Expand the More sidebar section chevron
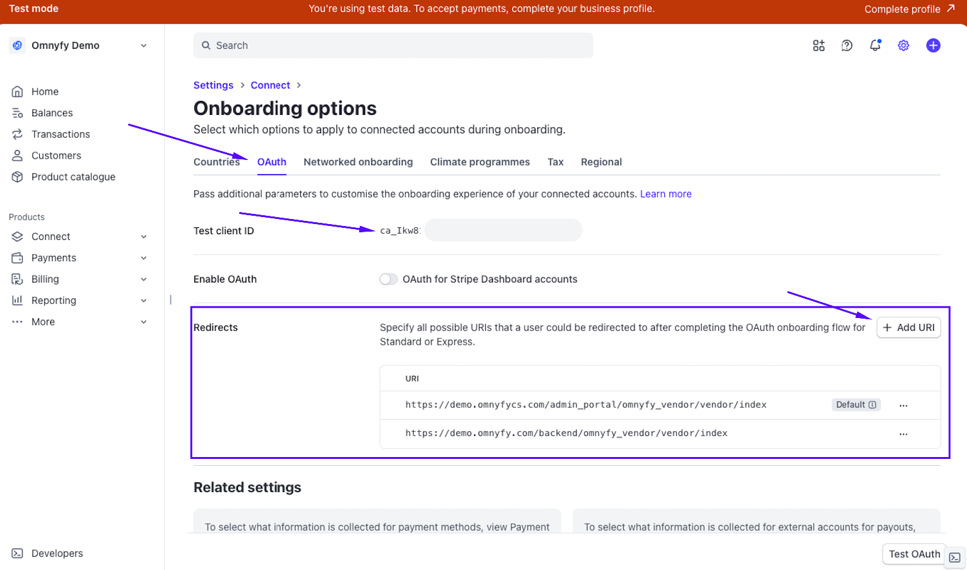The height and width of the screenshot is (570, 967). (143, 322)
